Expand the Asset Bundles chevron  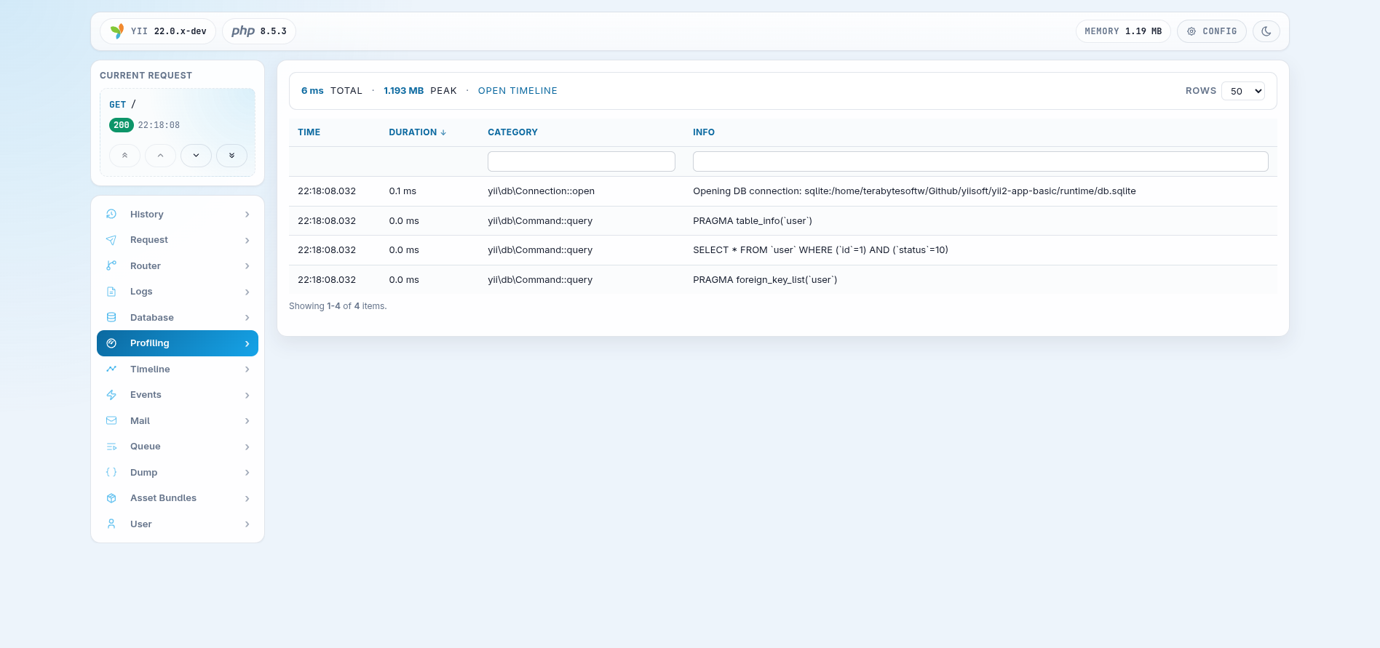(x=247, y=498)
